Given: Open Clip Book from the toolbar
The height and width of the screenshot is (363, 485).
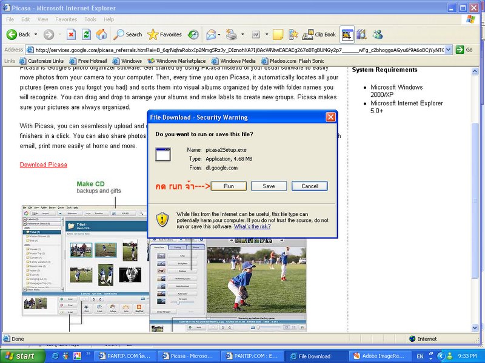Looking at the screenshot, I should coord(319,34).
